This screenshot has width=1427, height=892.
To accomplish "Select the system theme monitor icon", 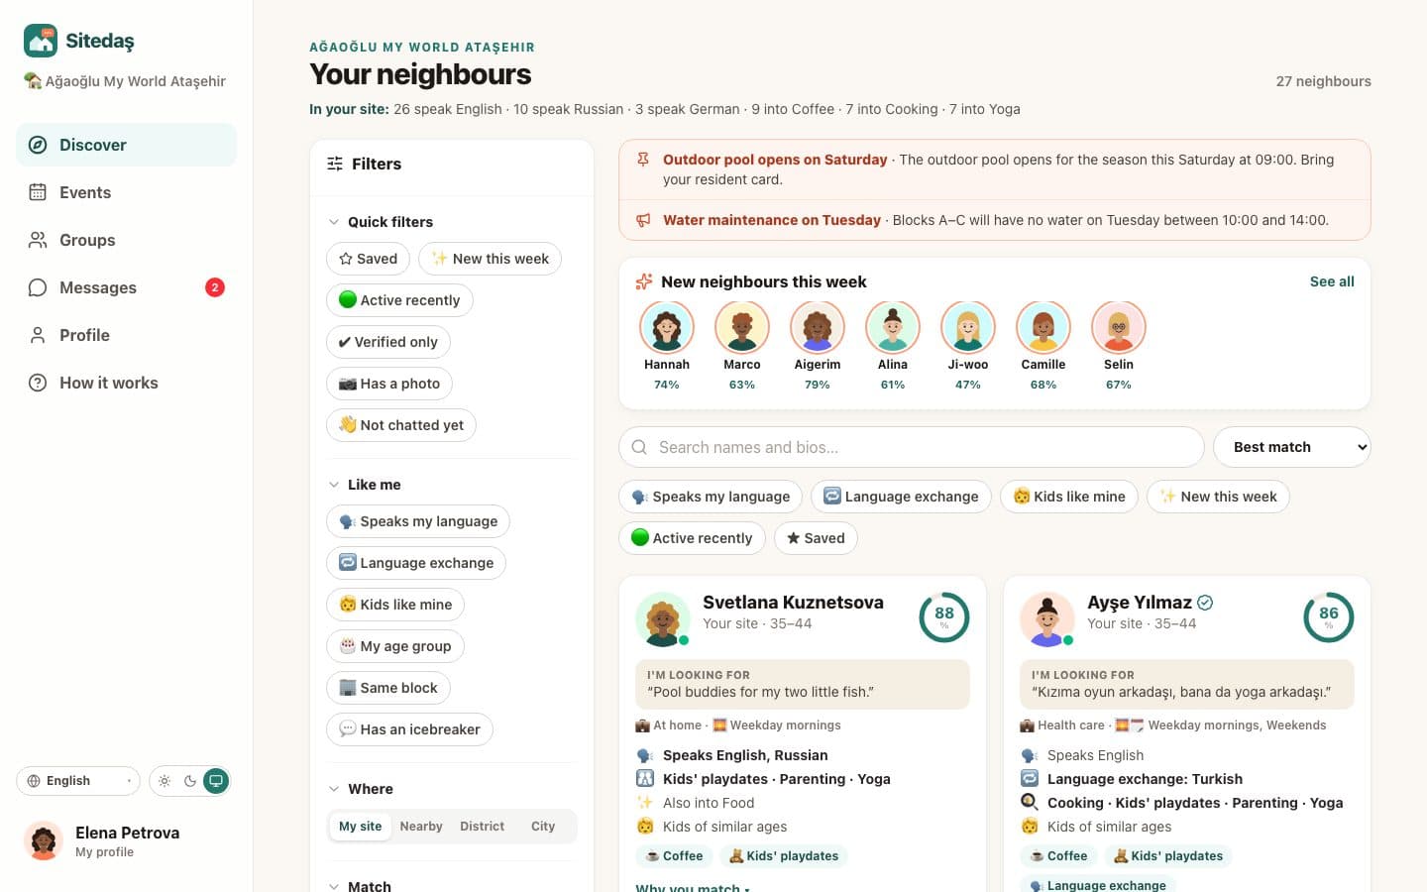I will [x=216, y=781].
